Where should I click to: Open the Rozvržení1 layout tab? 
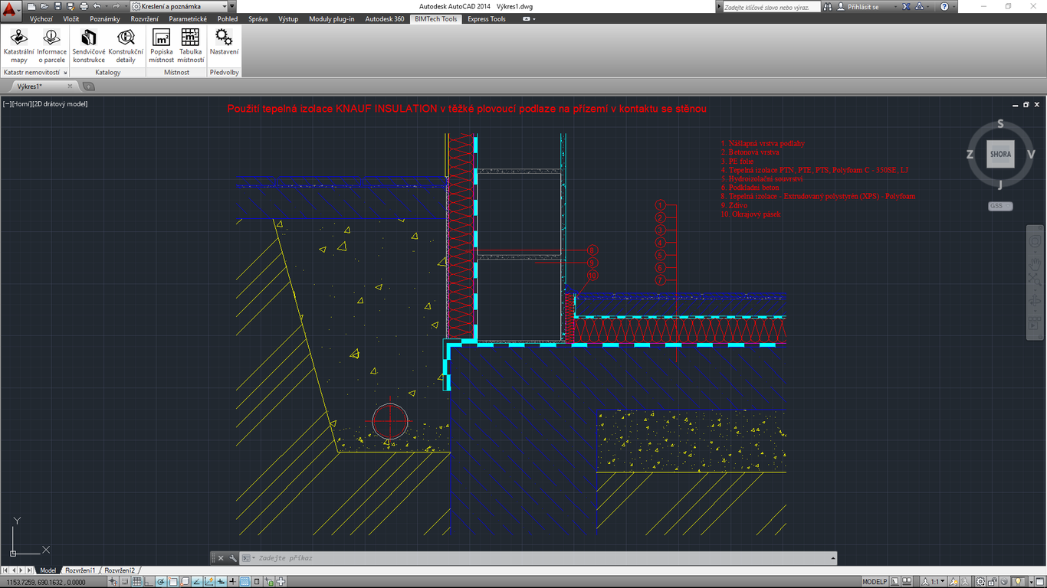pos(80,570)
